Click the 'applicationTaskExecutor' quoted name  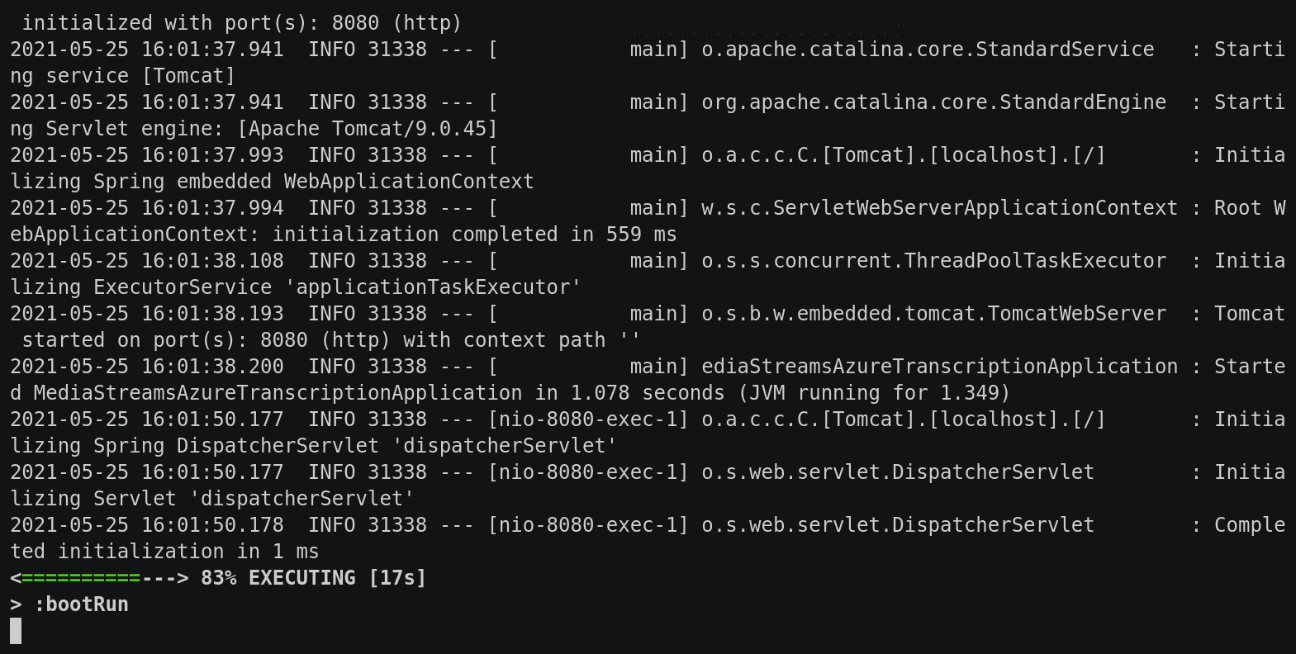[x=433, y=287]
